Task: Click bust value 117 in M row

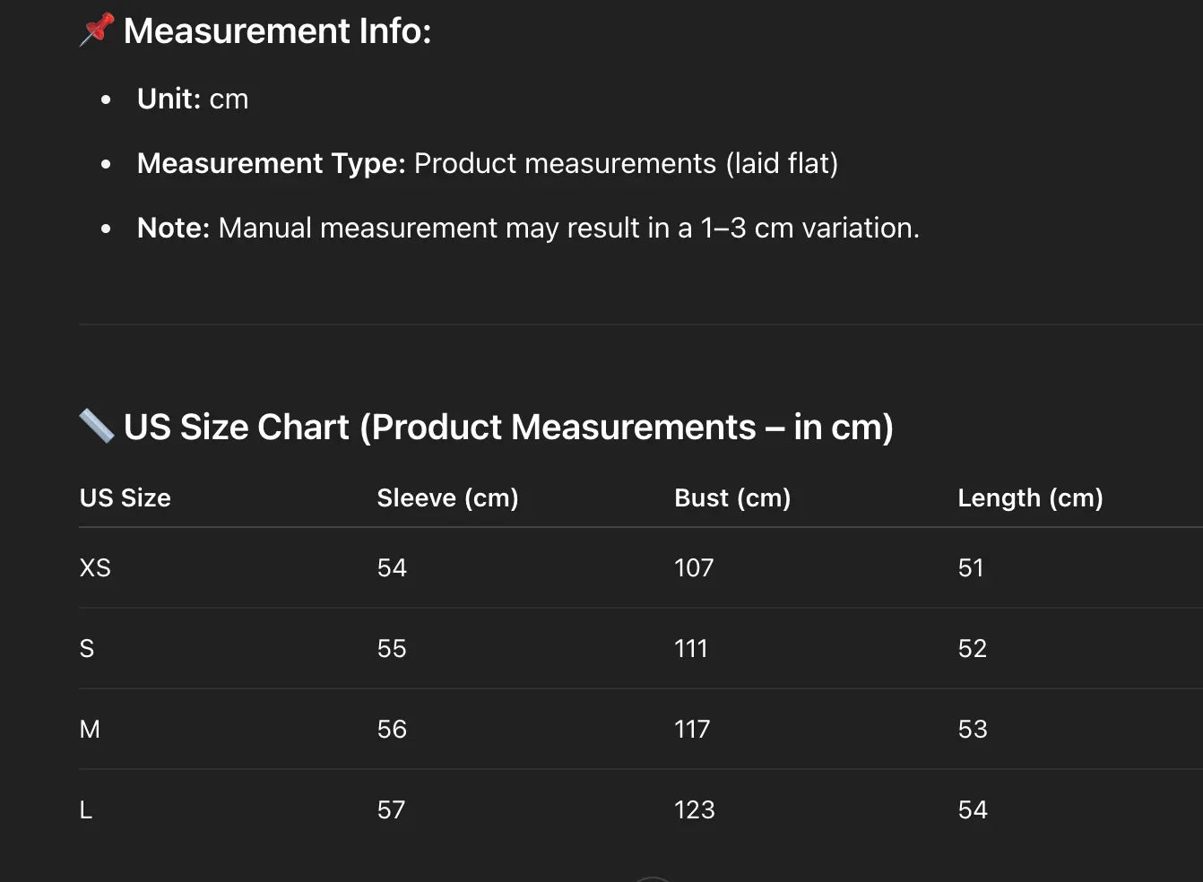Action: tap(692, 729)
